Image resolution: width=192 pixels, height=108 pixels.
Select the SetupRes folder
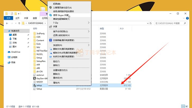point(41,61)
